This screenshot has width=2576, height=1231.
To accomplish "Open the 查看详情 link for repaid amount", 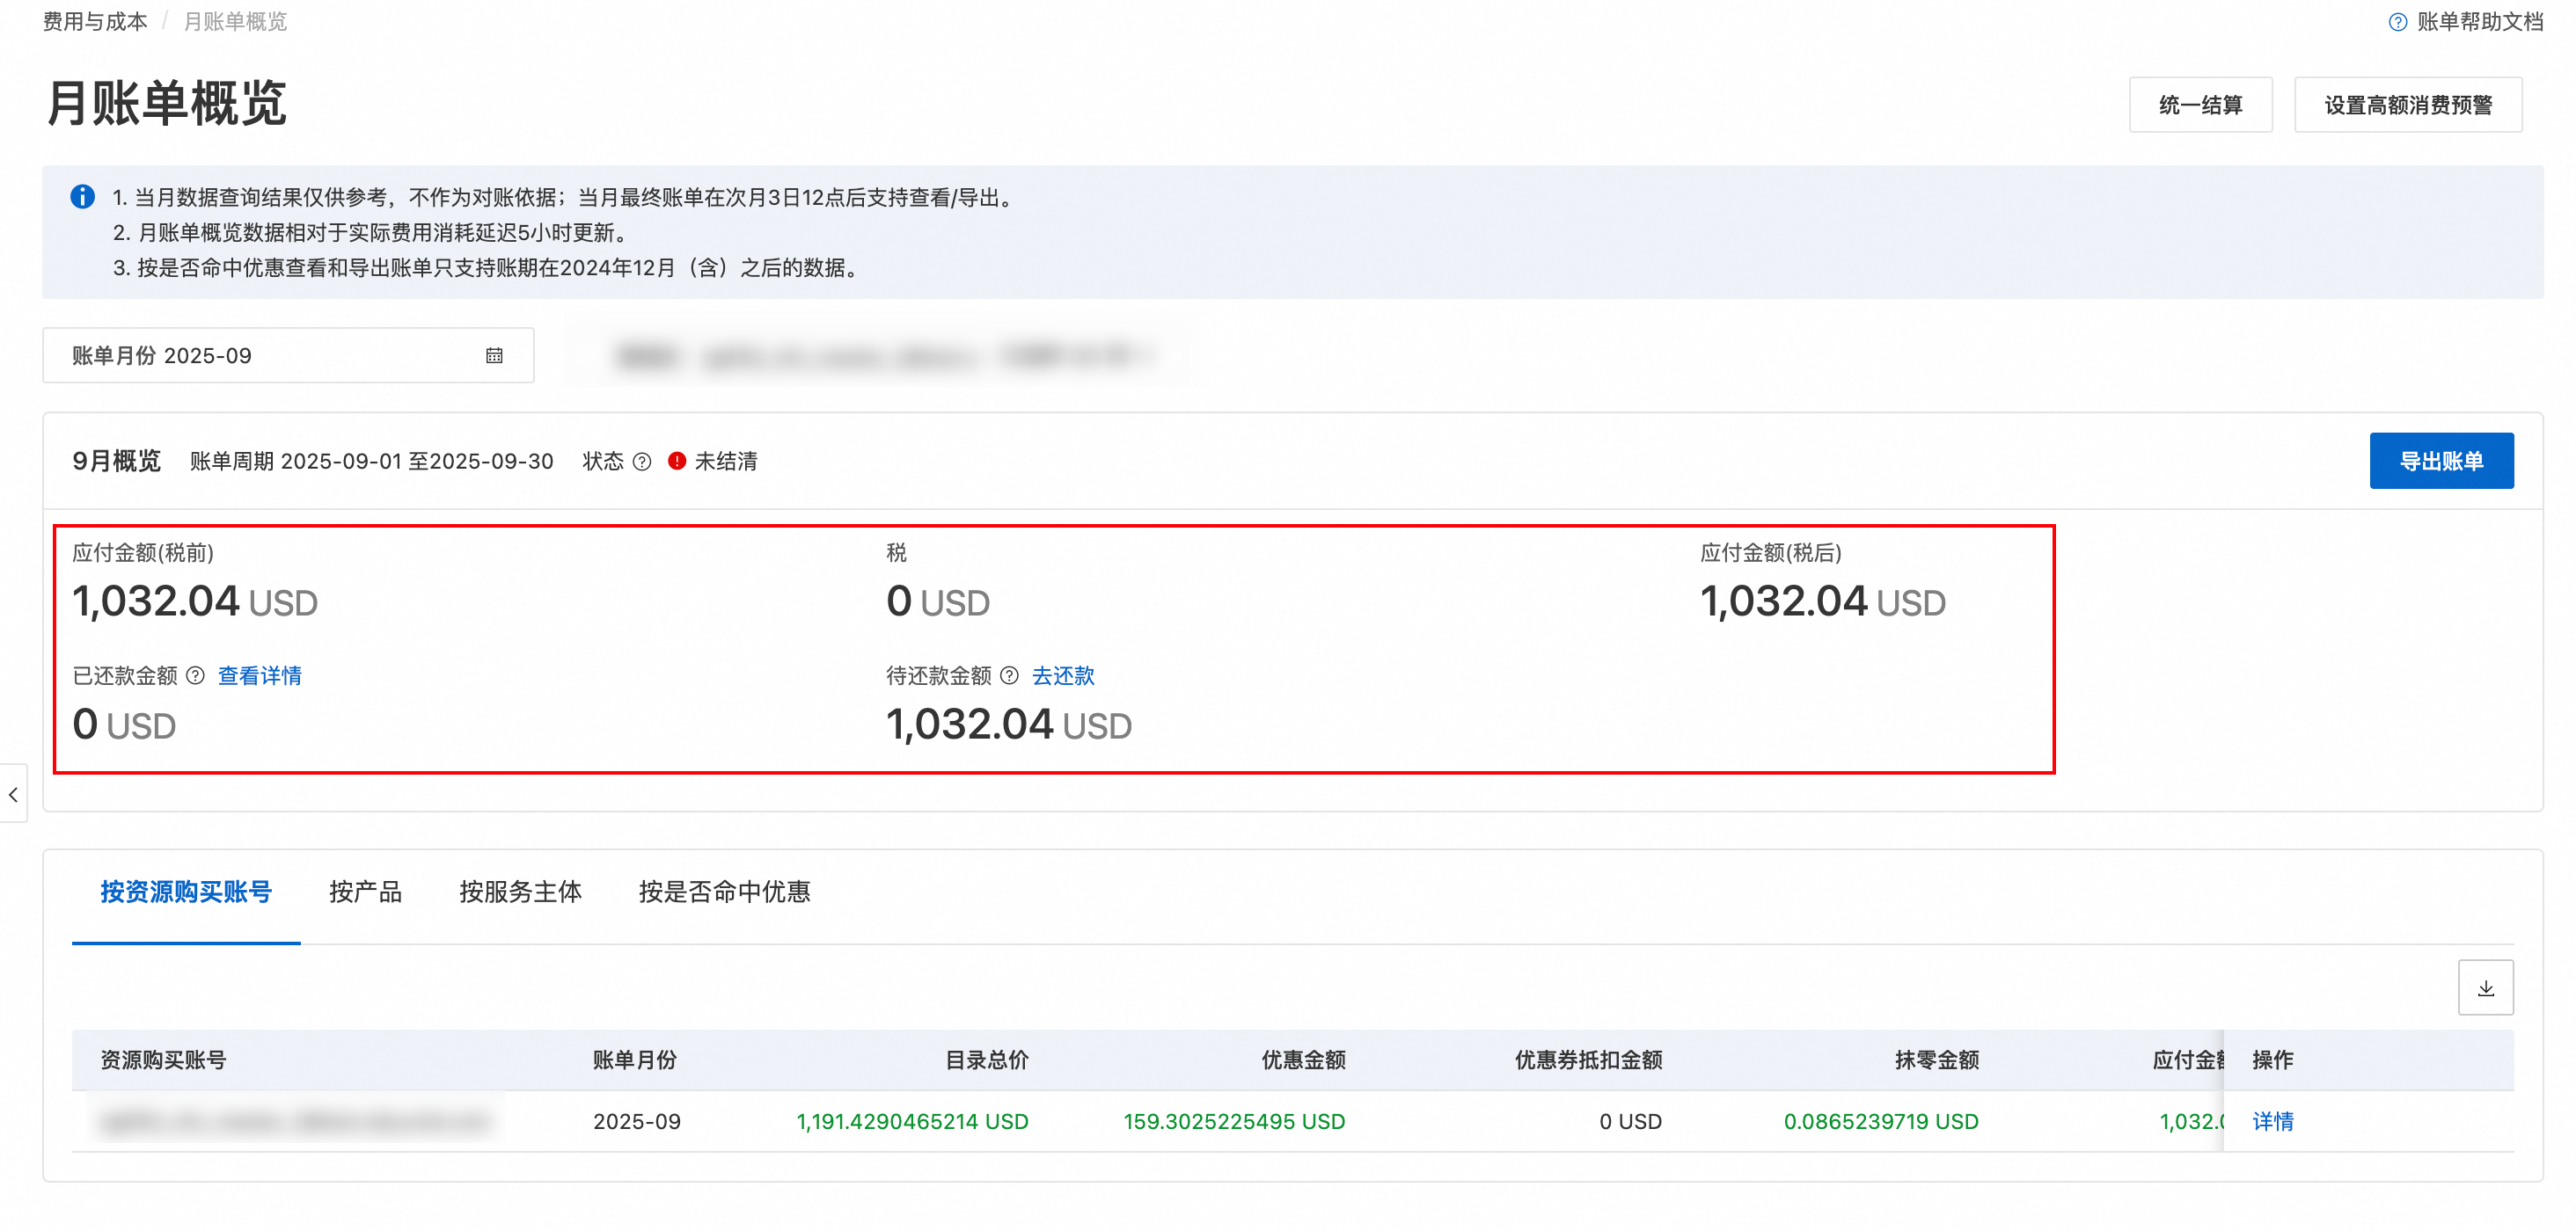I will tap(259, 675).
